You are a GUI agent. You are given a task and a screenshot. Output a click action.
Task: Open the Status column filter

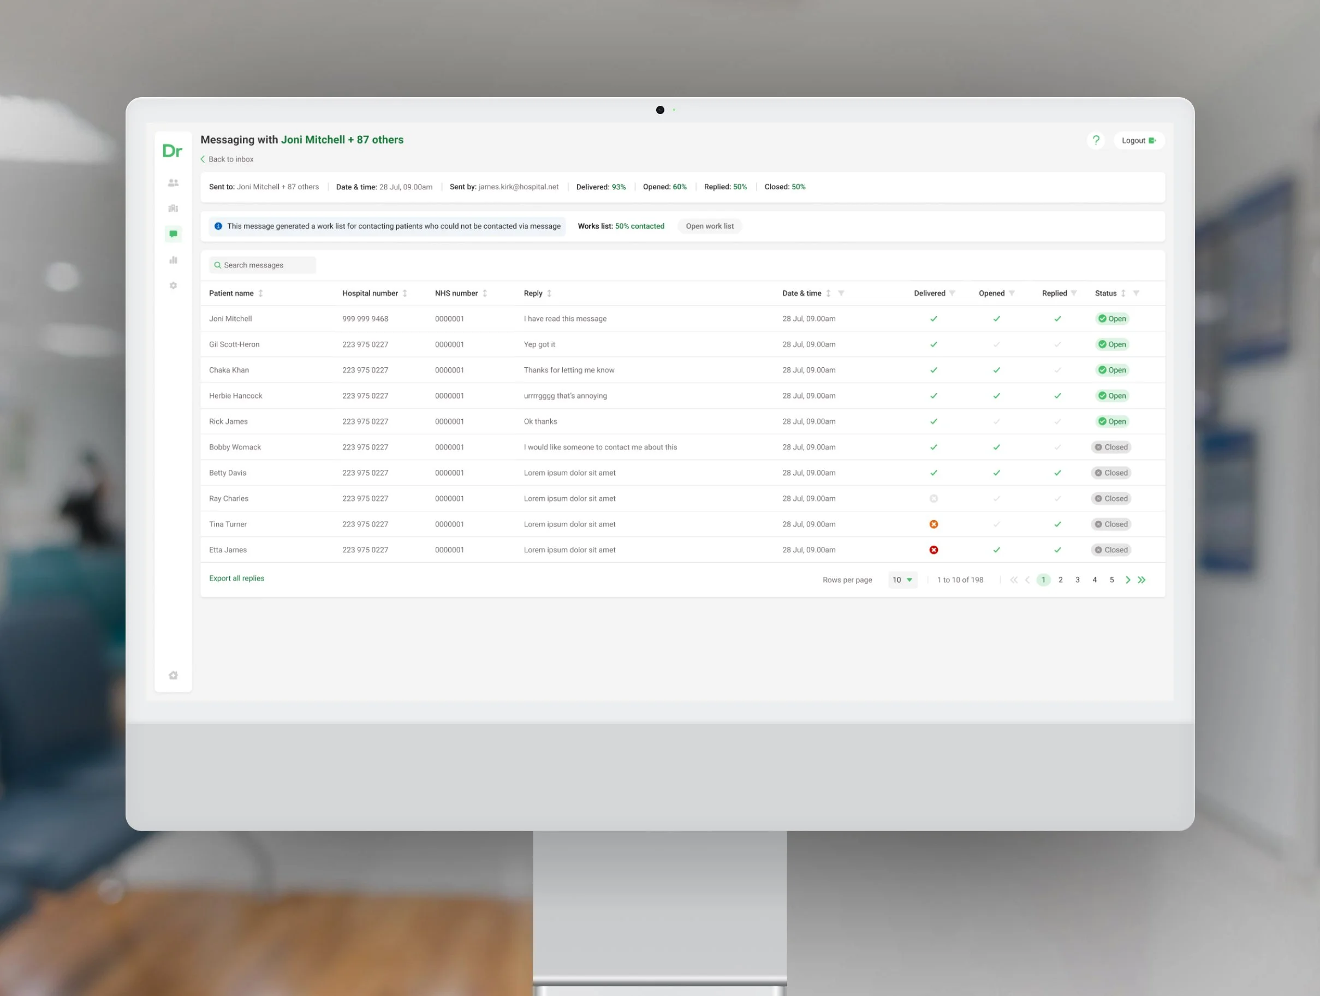[x=1135, y=293]
